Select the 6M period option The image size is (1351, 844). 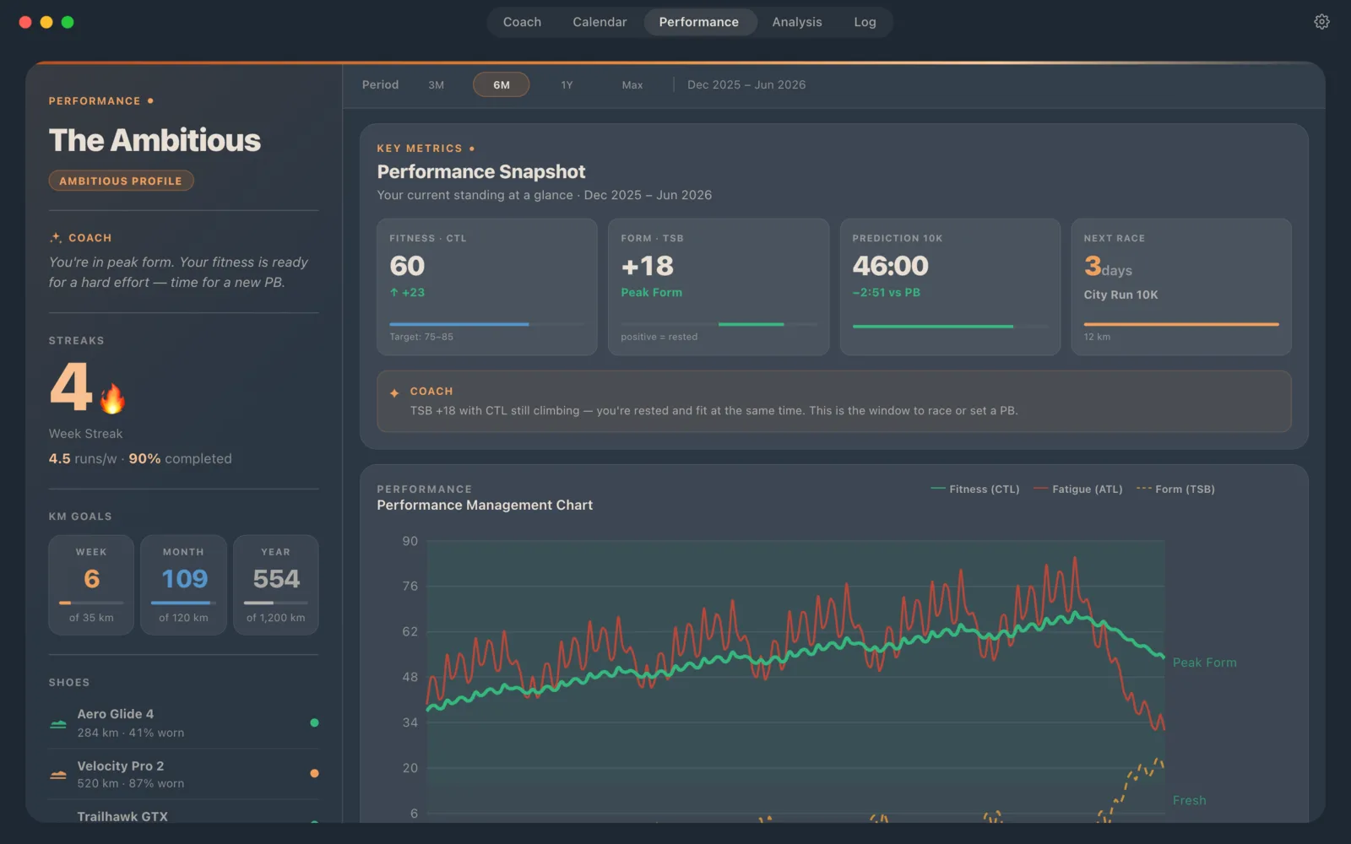pos(501,84)
